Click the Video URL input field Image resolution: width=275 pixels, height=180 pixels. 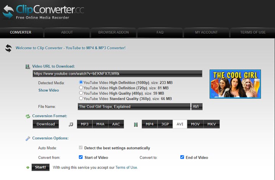click(117, 74)
